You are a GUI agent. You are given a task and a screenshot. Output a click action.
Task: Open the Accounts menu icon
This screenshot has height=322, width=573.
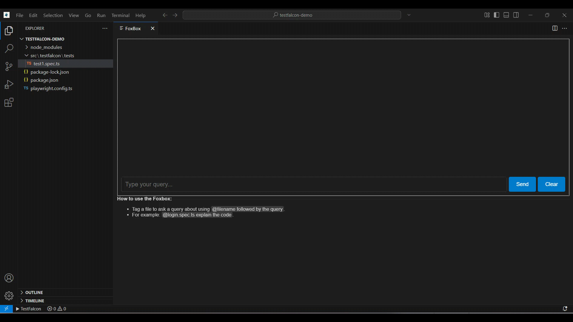9,278
